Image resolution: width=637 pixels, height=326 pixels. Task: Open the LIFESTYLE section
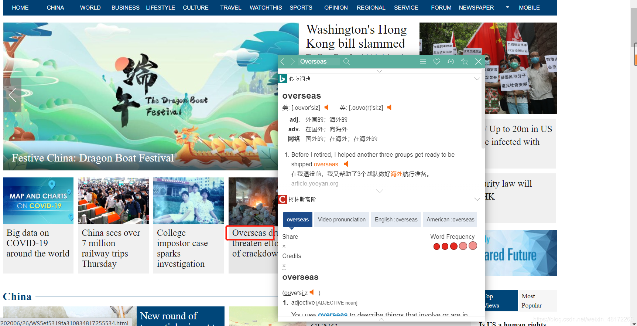click(160, 7)
